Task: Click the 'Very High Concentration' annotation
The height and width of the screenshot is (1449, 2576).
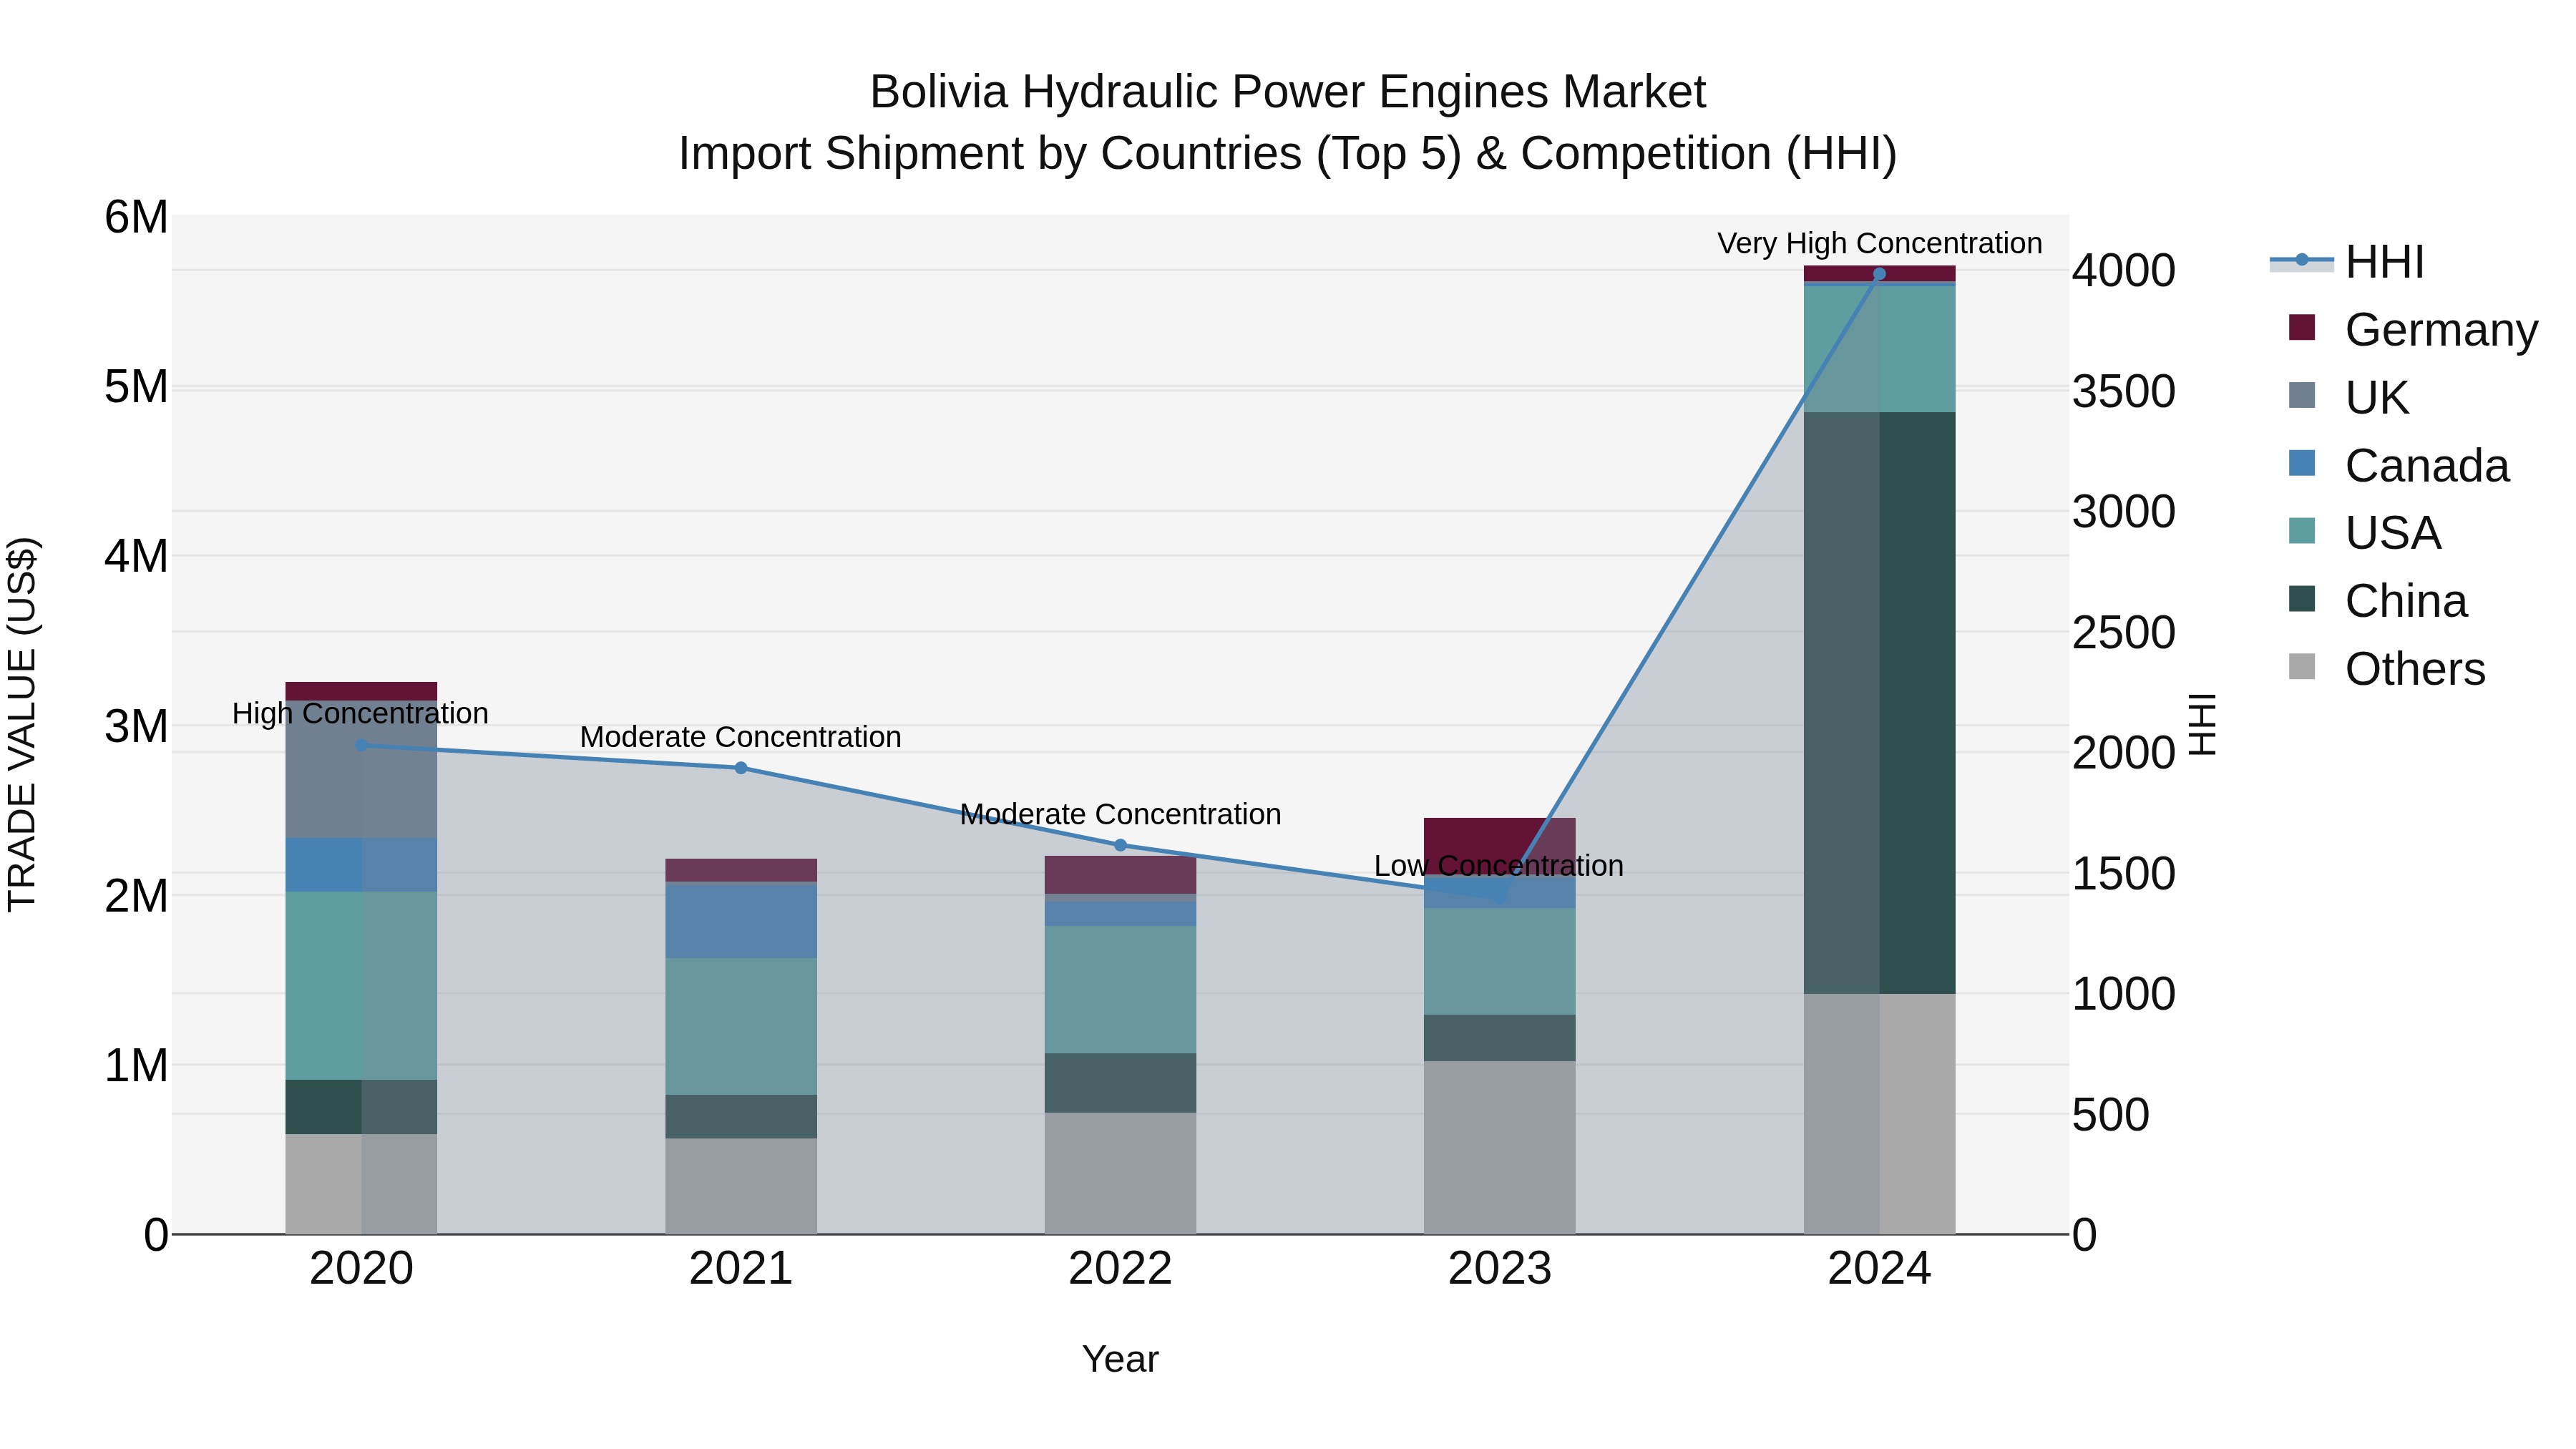Action: [x=1880, y=243]
